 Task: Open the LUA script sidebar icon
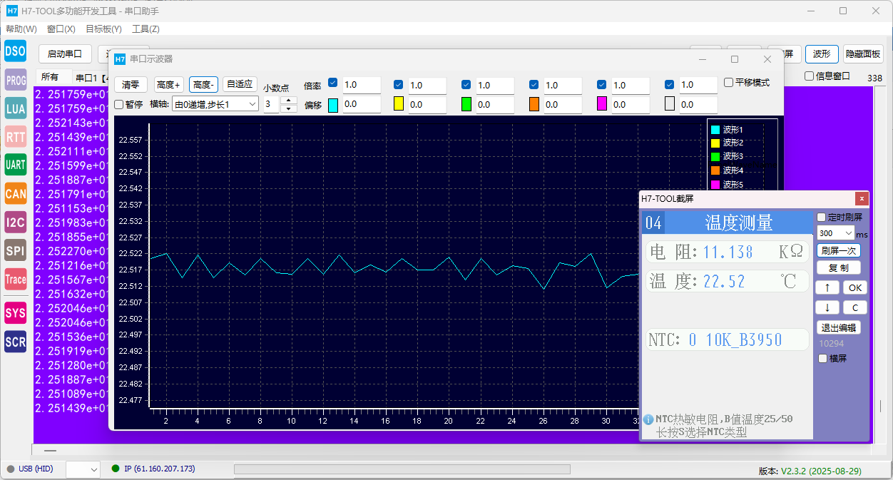point(16,108)
